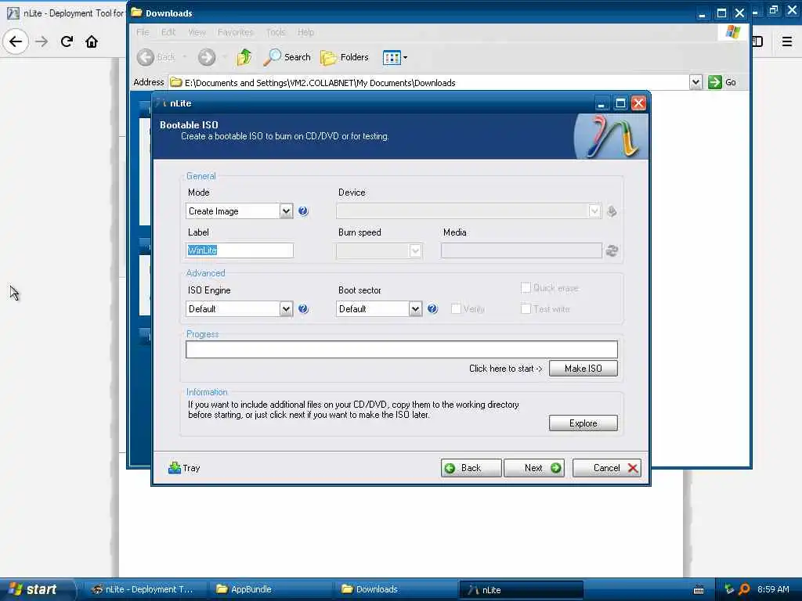Toggle Explorer Folders pane

(x=345, y=57)
